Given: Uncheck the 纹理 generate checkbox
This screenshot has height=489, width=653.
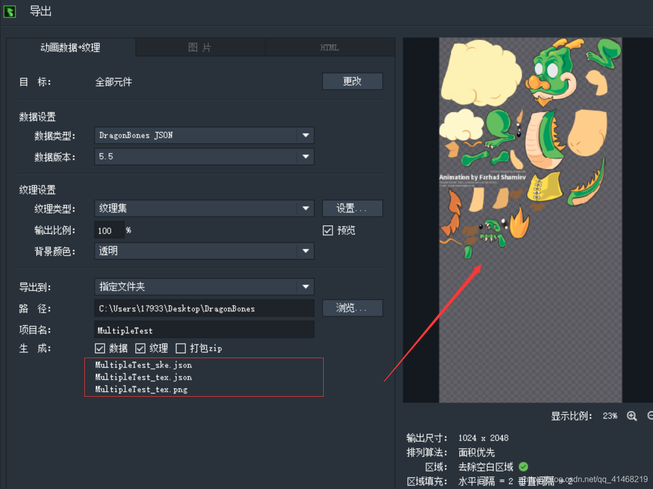Looking at the screenshot, I should click(140, 348).
